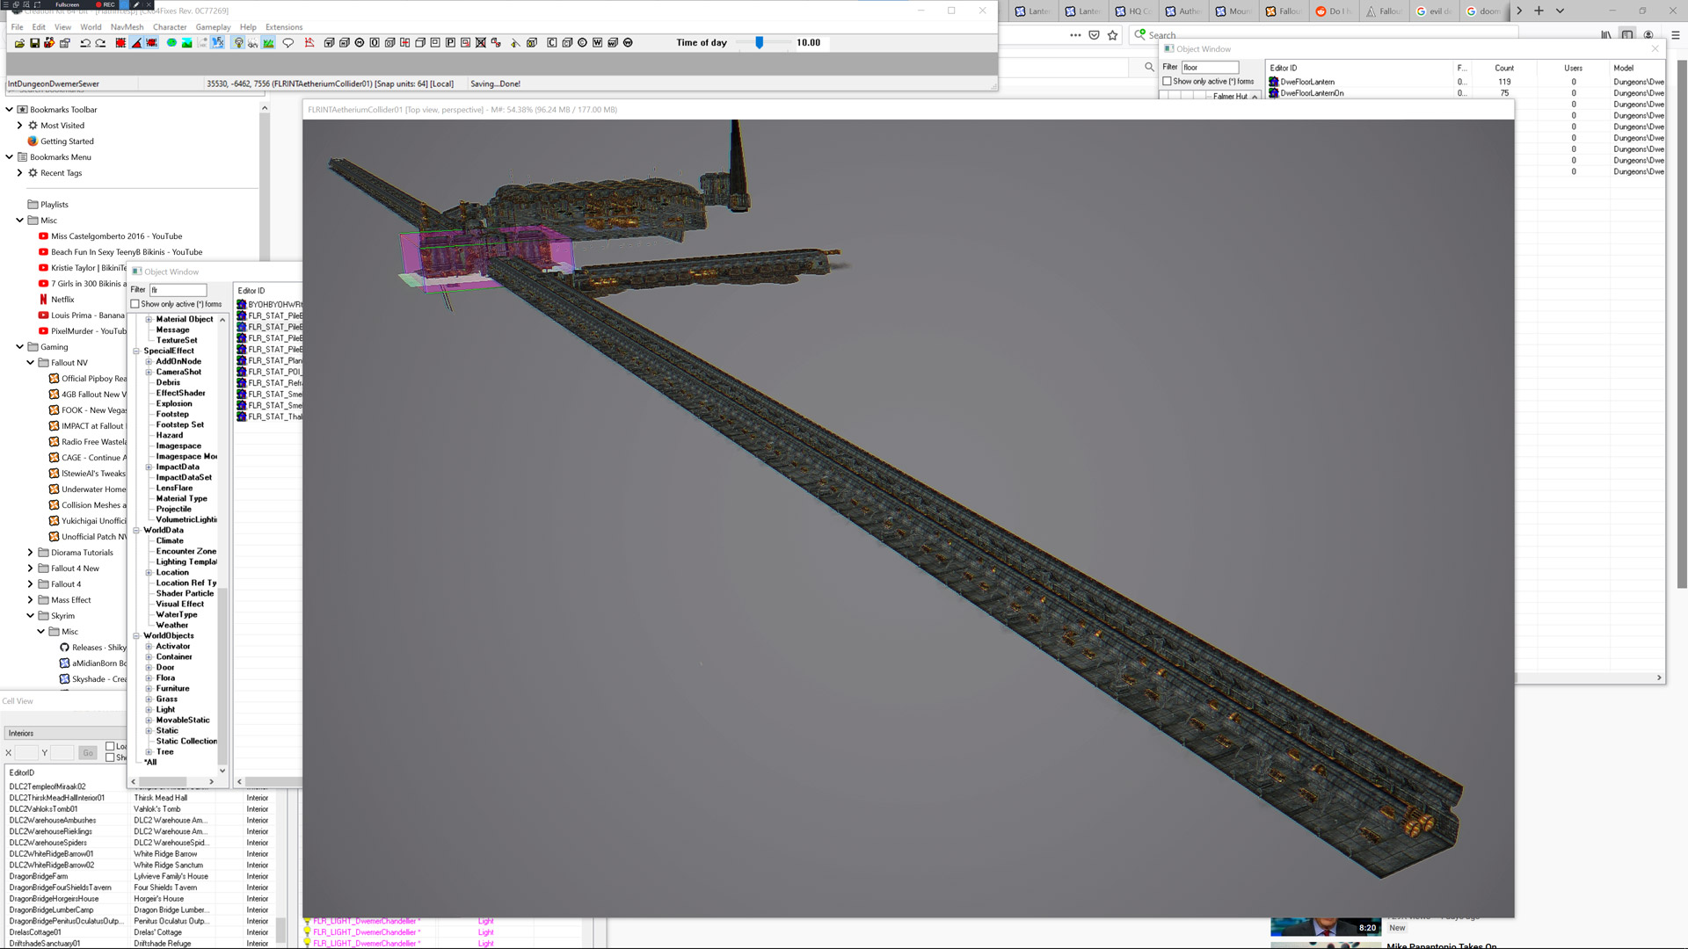Click the landscape editing toolbar icon
Screen dimensions: 1688x949
[187, 43]
